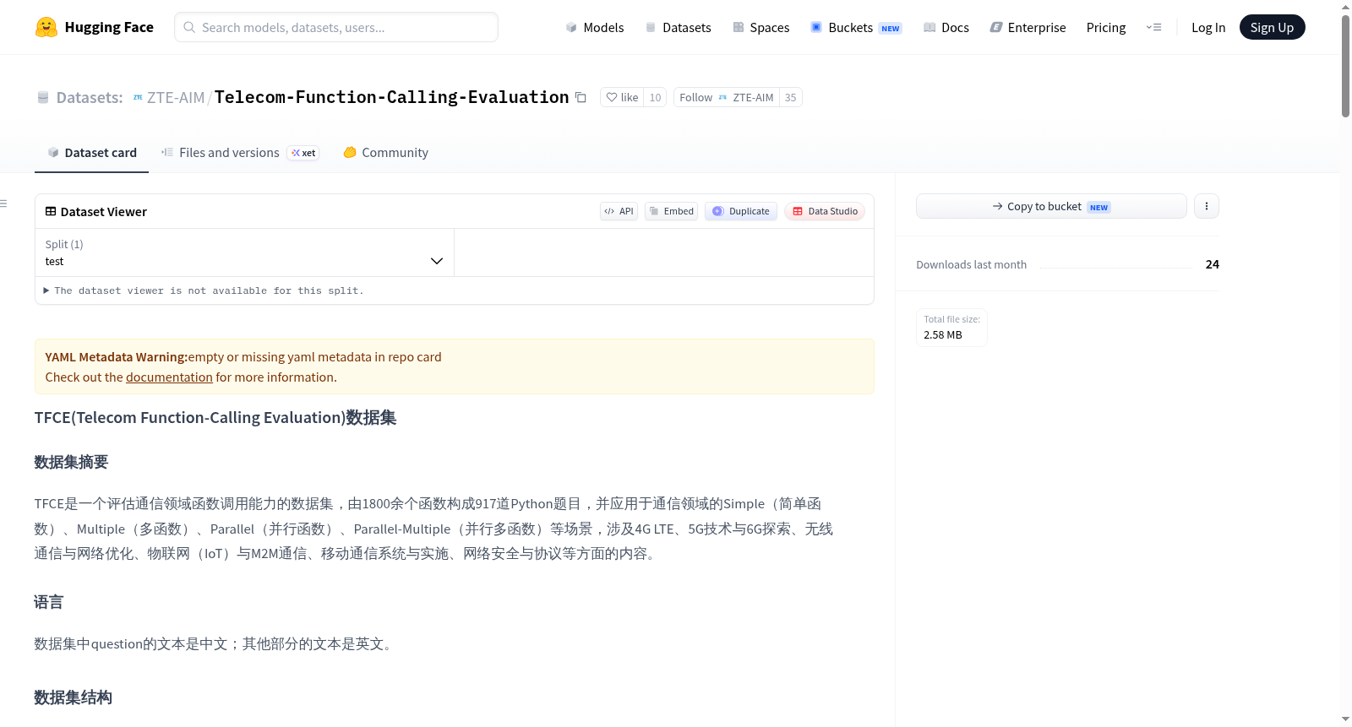Open the Enterprise page
The width and height of the screenshot is (1352, 727).
[1028, 27]
